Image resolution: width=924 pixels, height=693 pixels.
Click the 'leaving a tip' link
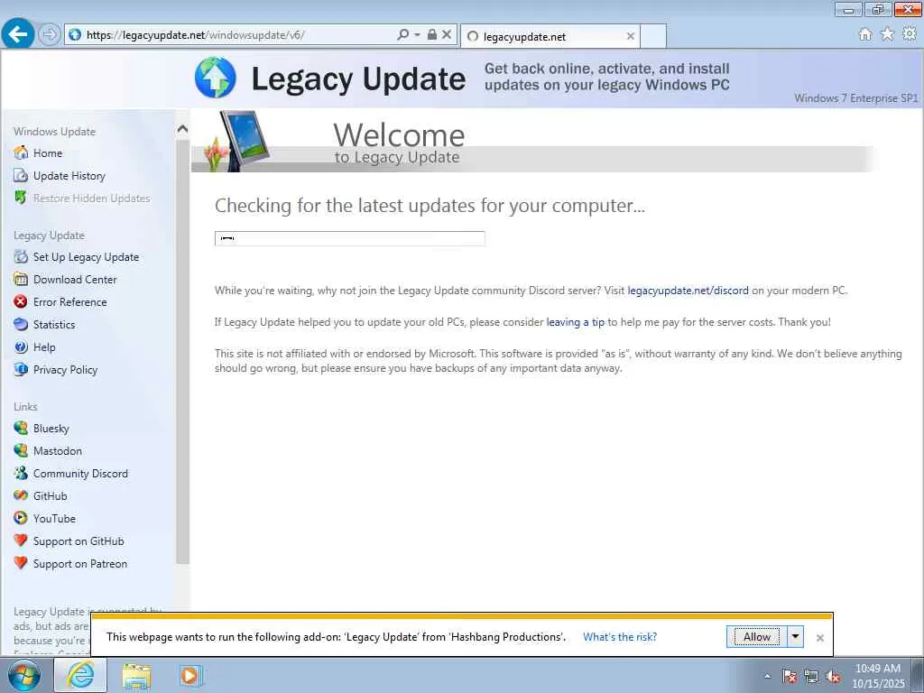coord(575,322)
